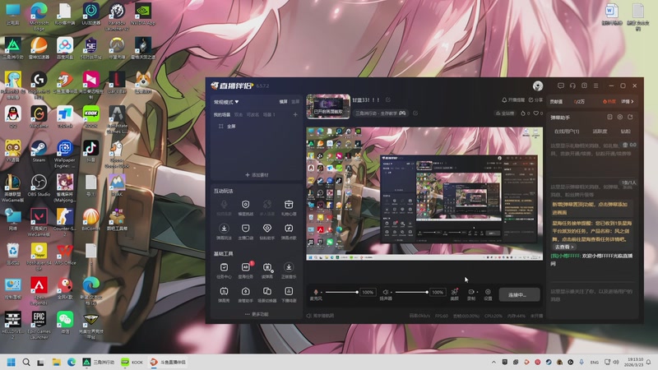Switch to 活跃度 tab
The image size is (658, 370).
(600, 132)
